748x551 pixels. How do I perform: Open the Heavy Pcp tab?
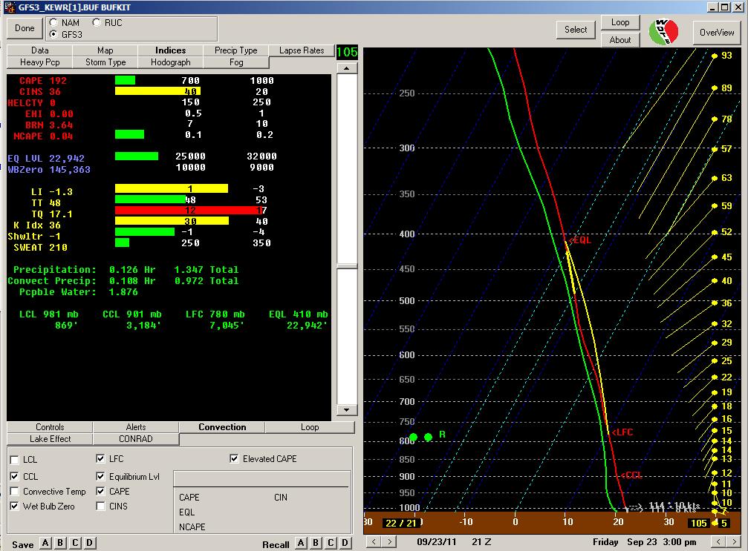[x=40, y=62]
